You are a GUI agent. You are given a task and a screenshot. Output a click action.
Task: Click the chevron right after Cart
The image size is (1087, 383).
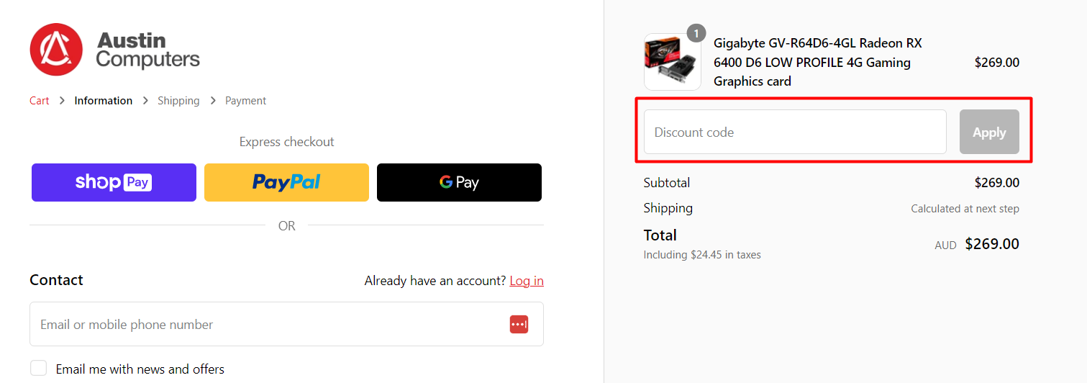tap(62, 101)
